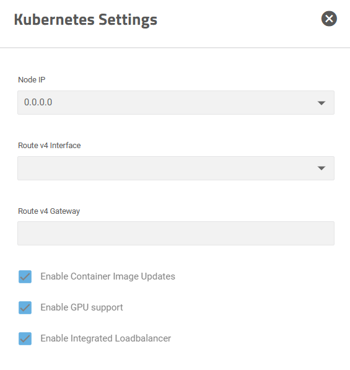Toggle the Enable GPU support checkbox

point(25,307)
